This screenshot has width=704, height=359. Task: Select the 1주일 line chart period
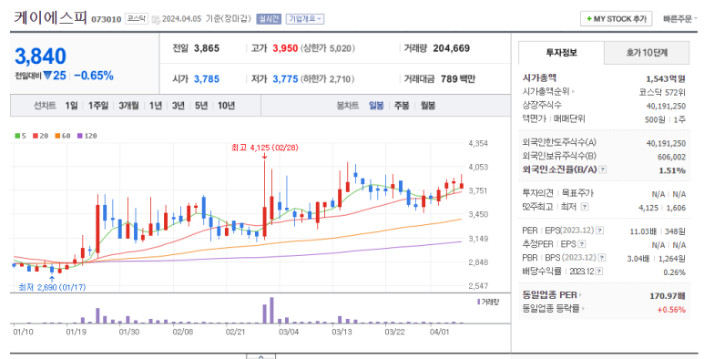pyautogui.click(x=97, y=106)
